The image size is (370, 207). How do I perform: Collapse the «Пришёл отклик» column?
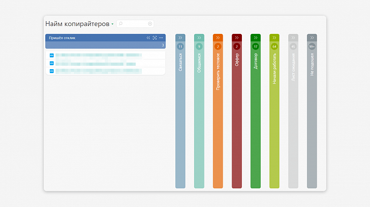pos(148,38)
